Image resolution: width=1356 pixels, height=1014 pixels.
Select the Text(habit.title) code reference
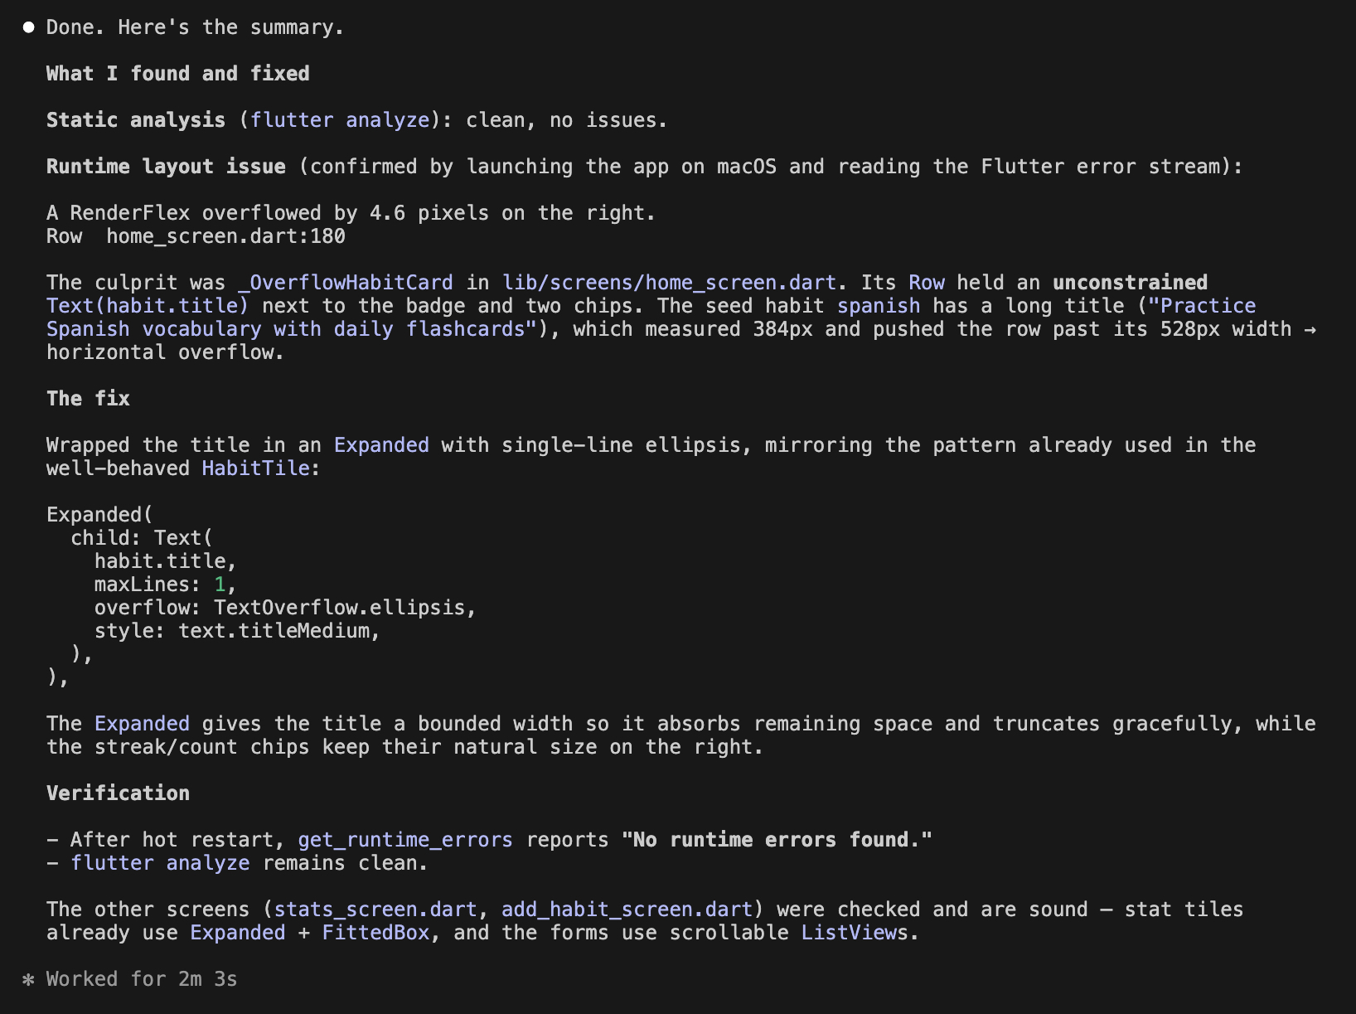(x=148, y=306)
